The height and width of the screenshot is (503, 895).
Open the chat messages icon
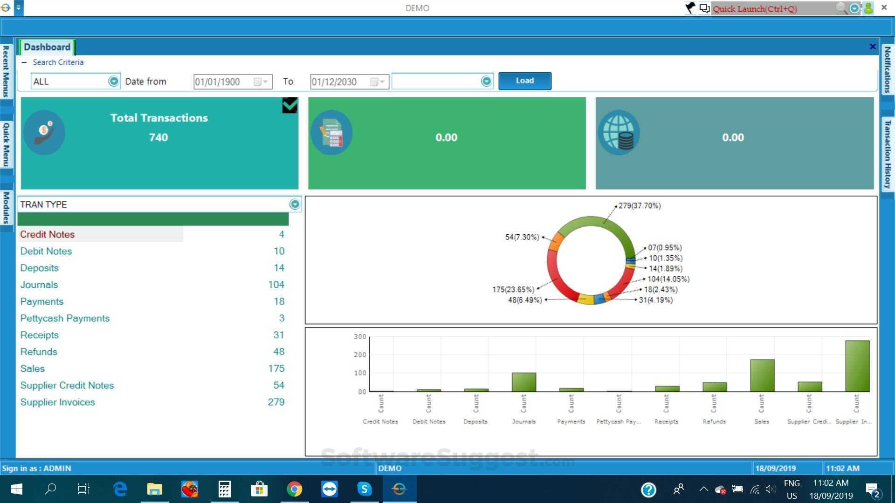[x=704, y=8]
